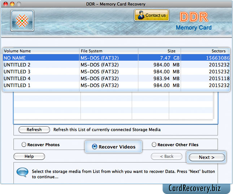This screenshot has width=233, height=194.
Task: Go to the Next step
Action: (207, 157)
